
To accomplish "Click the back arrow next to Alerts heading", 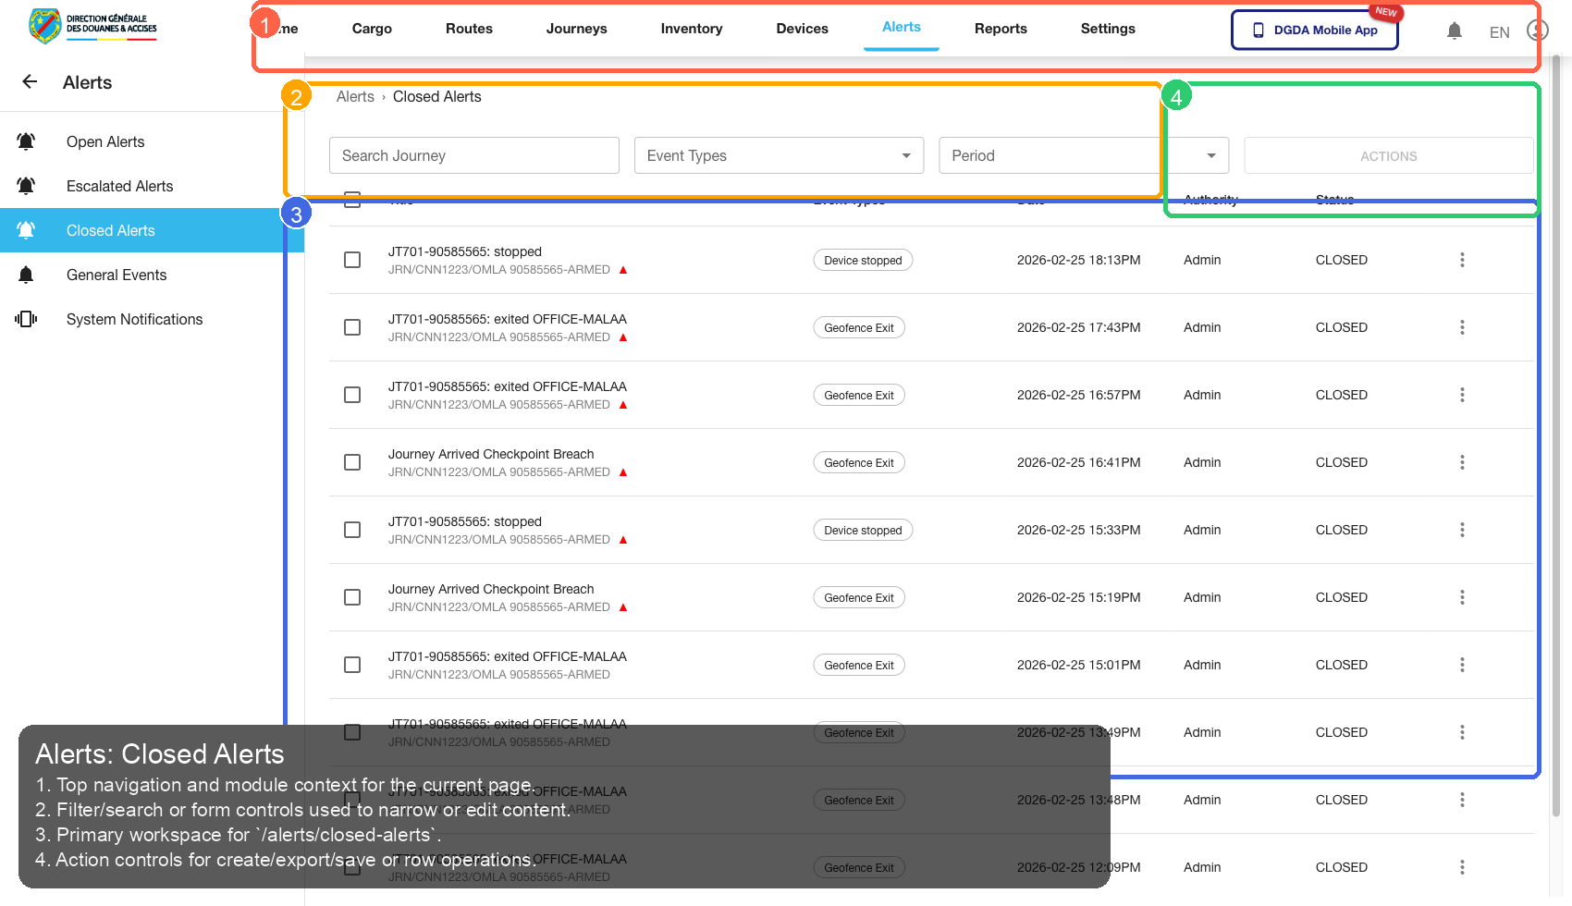I will click(29, 81).
